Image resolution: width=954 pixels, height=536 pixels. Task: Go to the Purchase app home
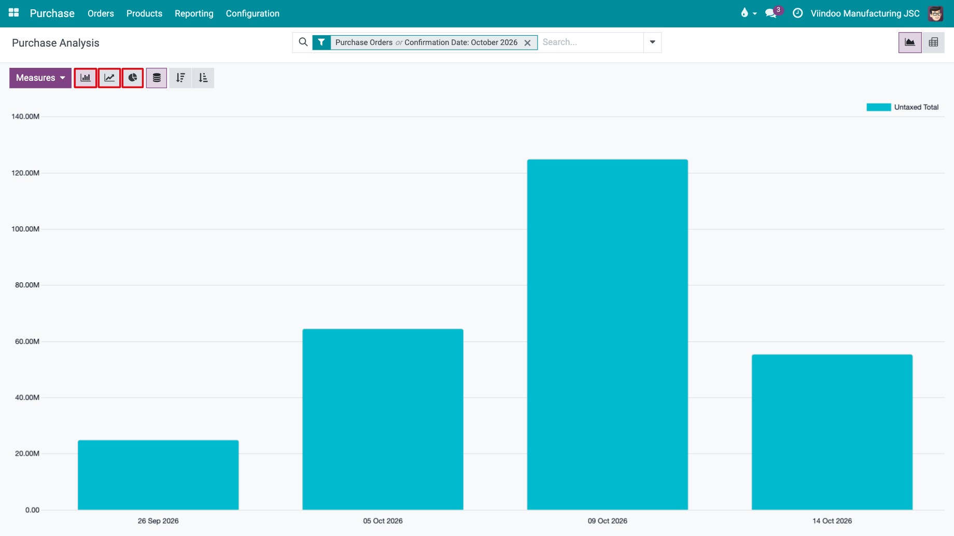pos(52,13)
